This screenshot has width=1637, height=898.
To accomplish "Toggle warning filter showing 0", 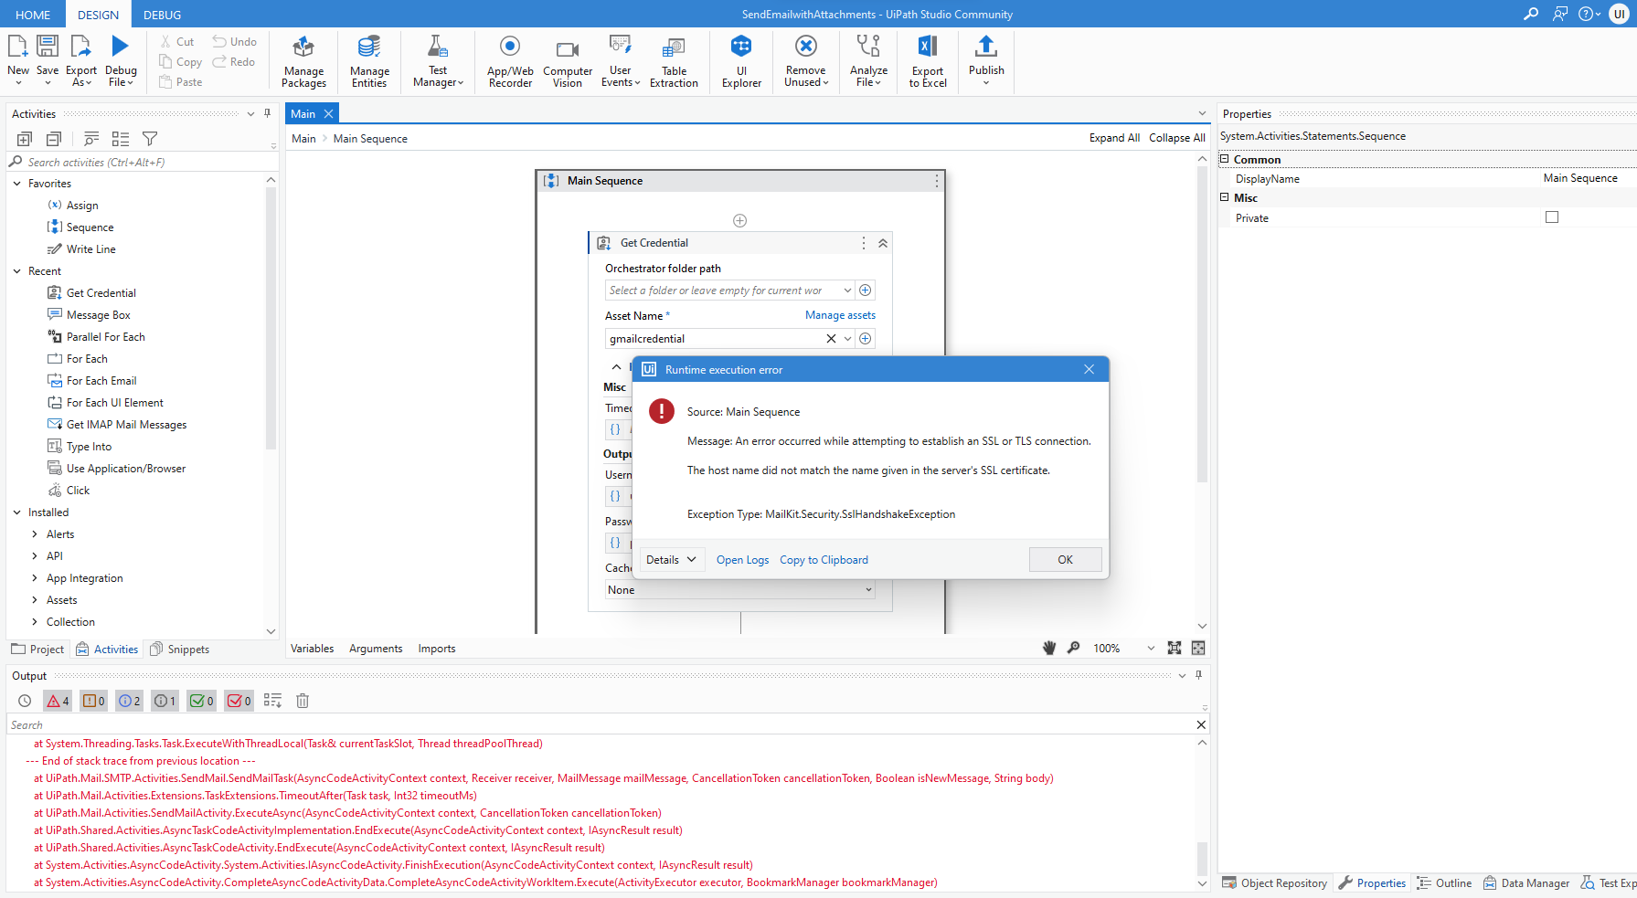I will point(94,701).
